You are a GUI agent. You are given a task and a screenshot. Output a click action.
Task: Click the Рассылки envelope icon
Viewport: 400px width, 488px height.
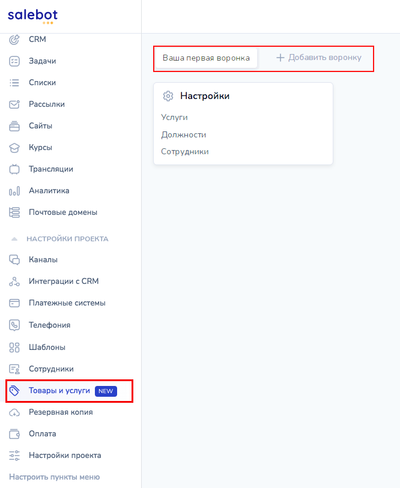[15, 104]
